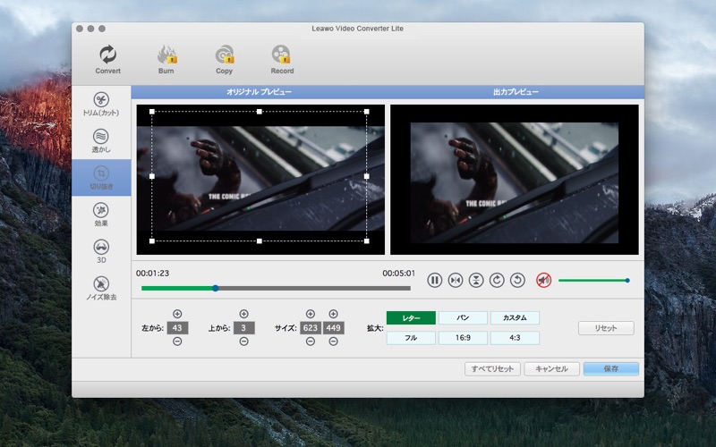Select the 4:3 aspect ratio

pos(515,338)
